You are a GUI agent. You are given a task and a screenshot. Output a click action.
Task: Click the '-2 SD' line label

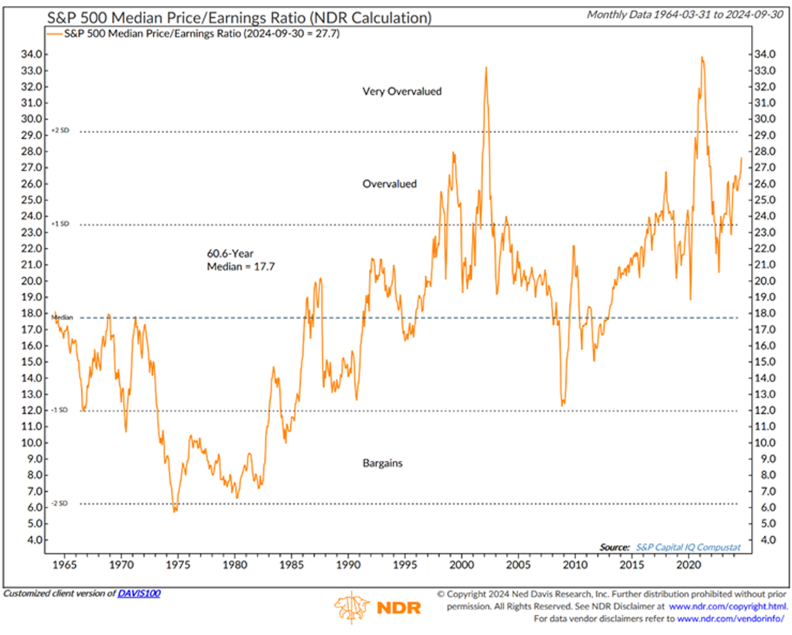pos(59,504)
